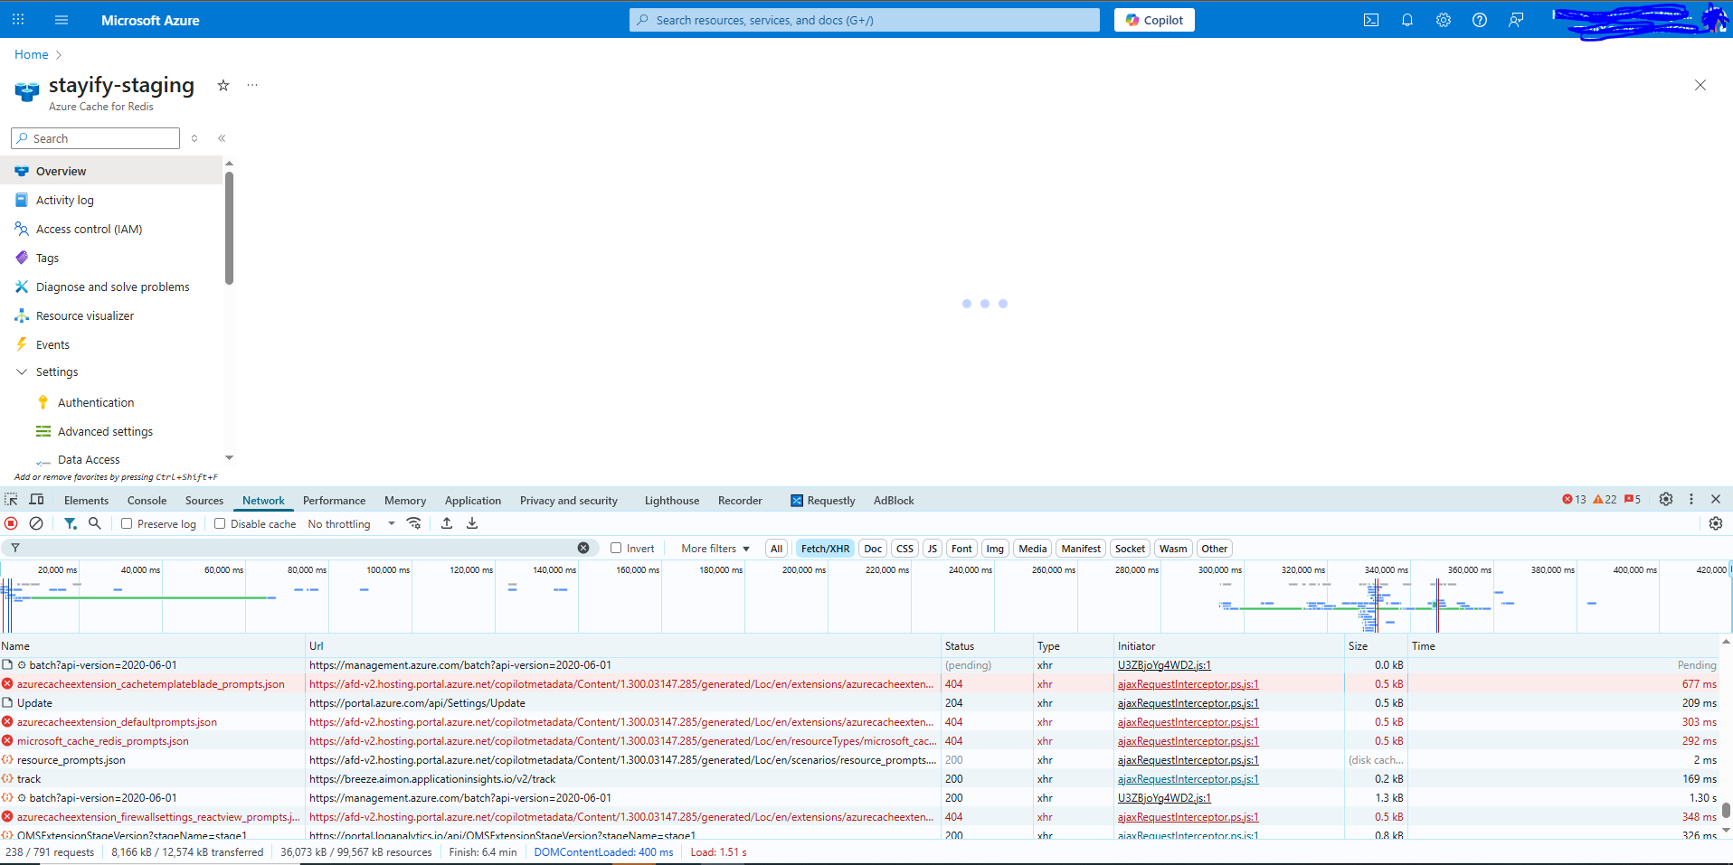Enable the Disable cache checkbox

point(220,523)
